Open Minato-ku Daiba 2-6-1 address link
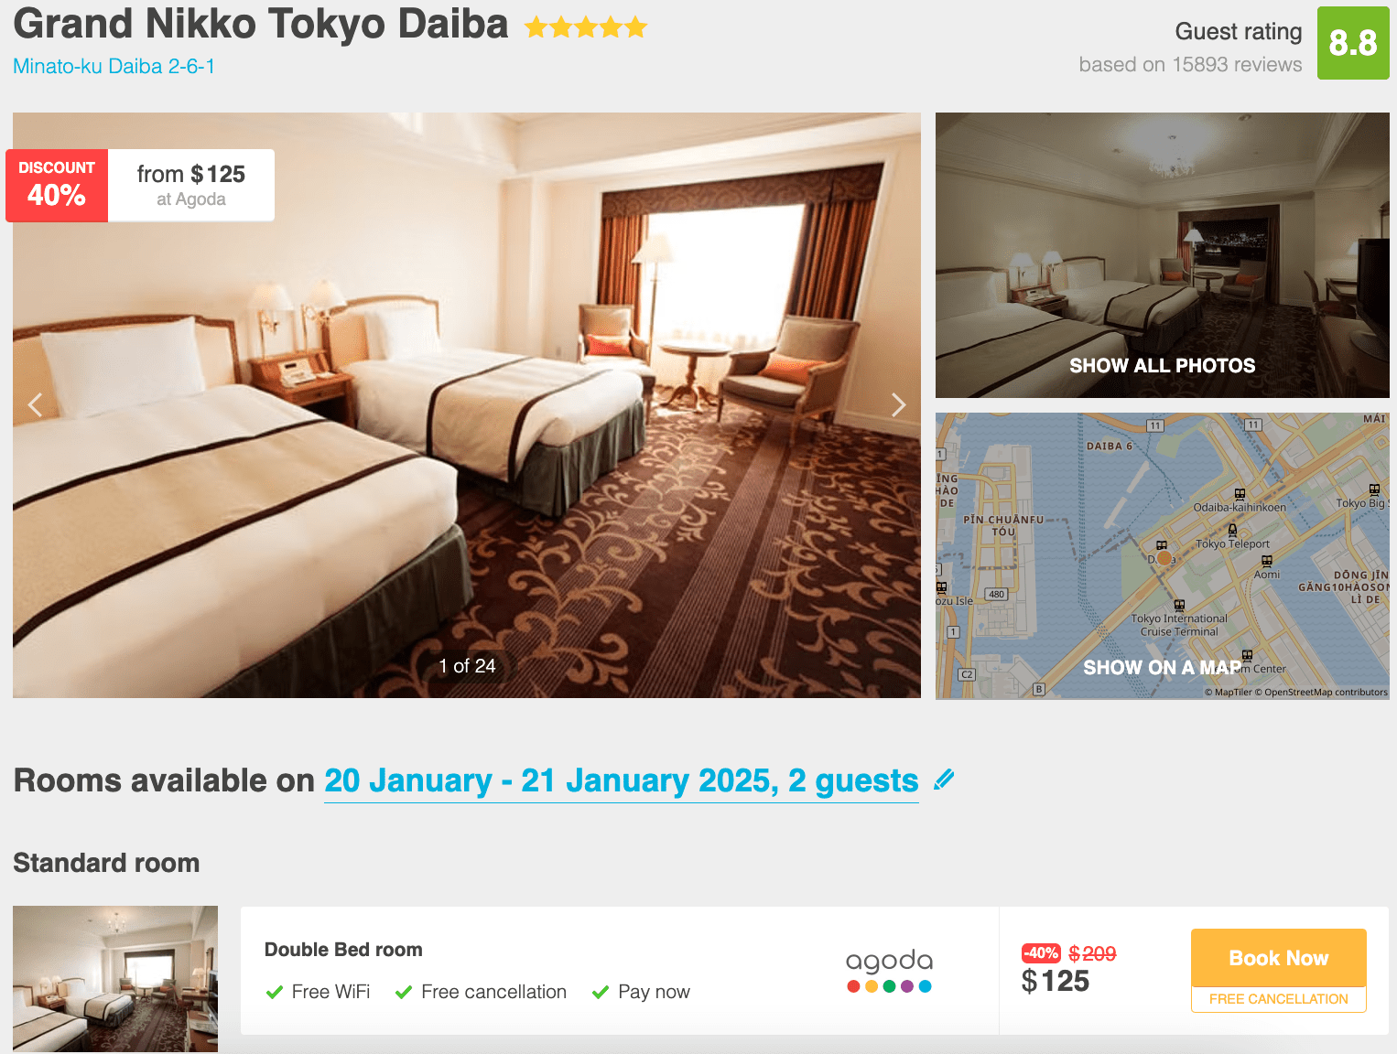Screen dimensions: 1397x1054 114,66
